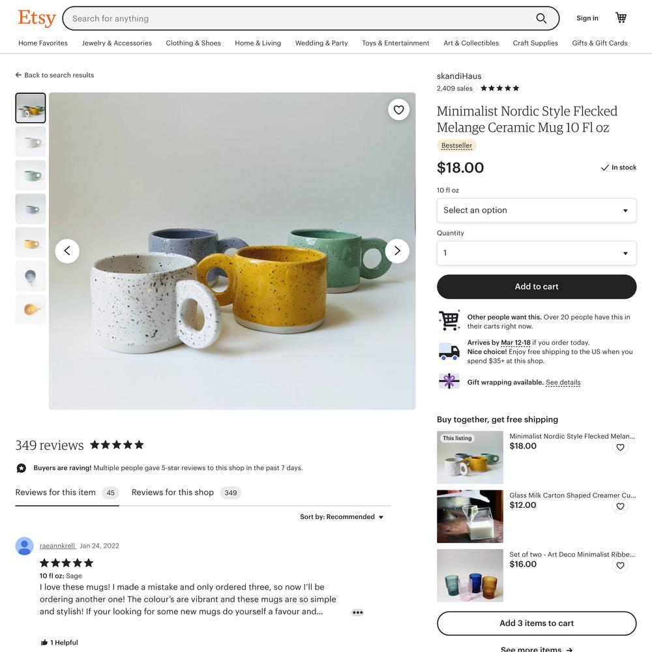The image size is (652, 652).
Task: Favorite the main mug image with the heart
Action: point(399,110)
